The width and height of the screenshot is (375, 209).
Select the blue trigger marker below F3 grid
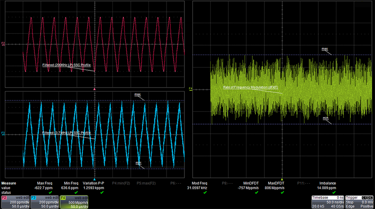[94, 179]
